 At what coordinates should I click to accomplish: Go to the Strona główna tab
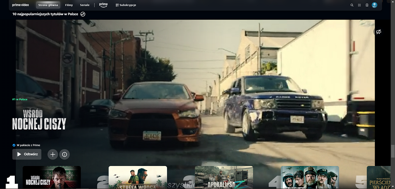[49, 5]
